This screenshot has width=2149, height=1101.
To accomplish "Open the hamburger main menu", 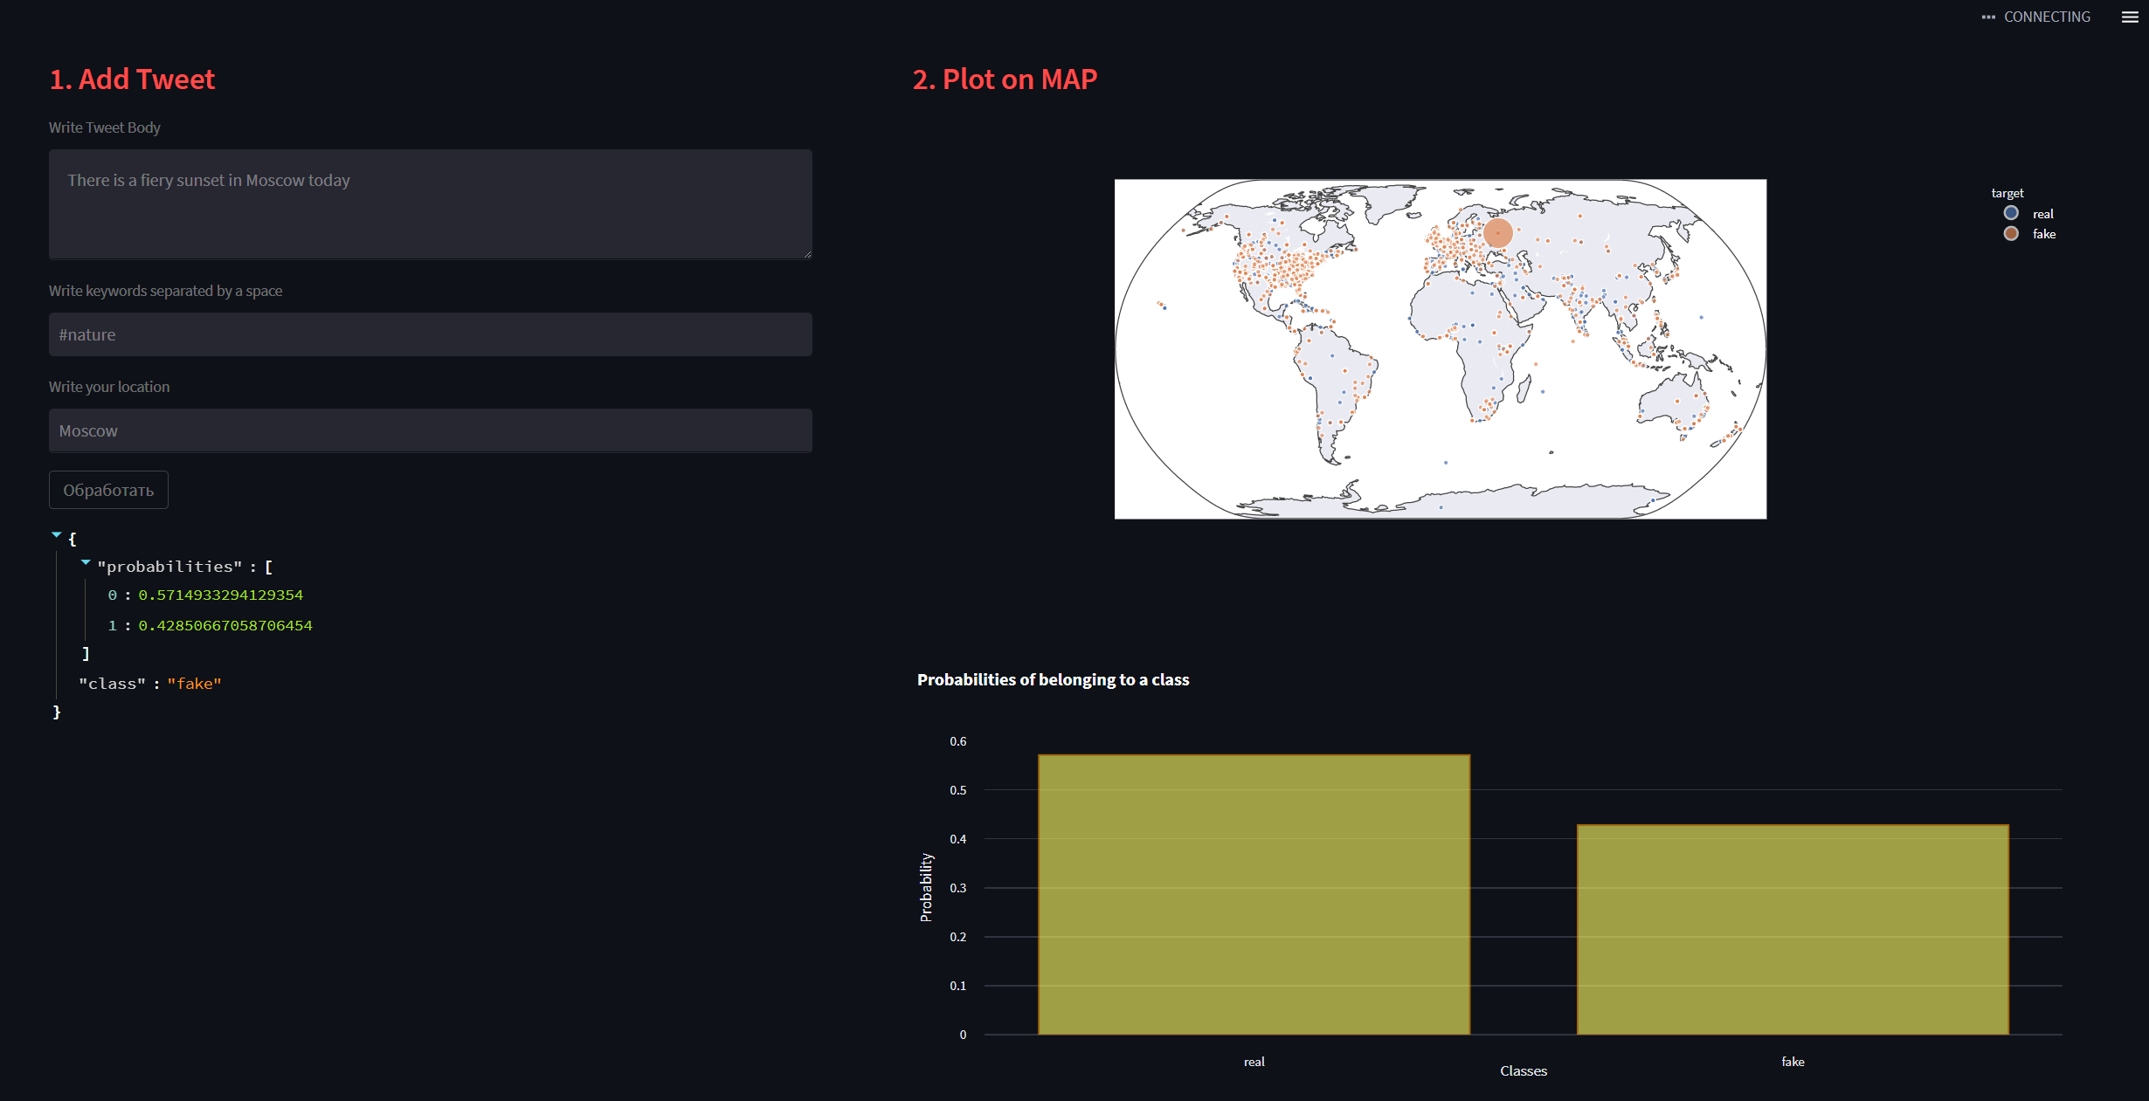I will [x=2130, y=17].
